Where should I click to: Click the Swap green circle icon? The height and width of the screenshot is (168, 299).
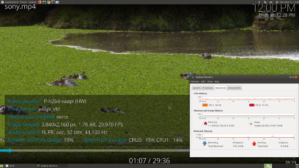pos(251,124)
